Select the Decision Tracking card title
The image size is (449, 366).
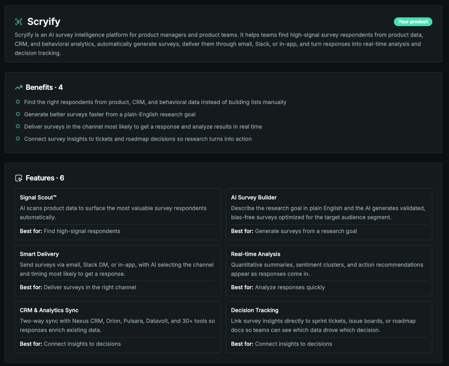254,310
